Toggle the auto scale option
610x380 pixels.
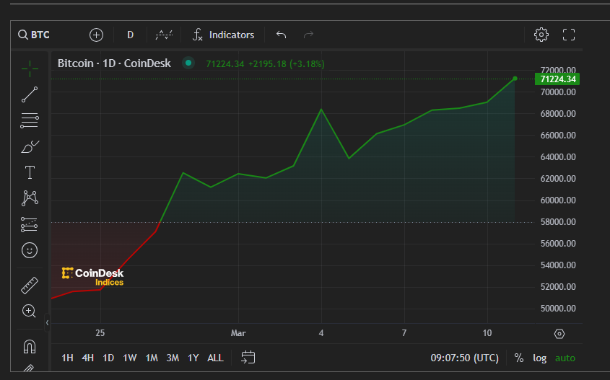click(565, 358)
